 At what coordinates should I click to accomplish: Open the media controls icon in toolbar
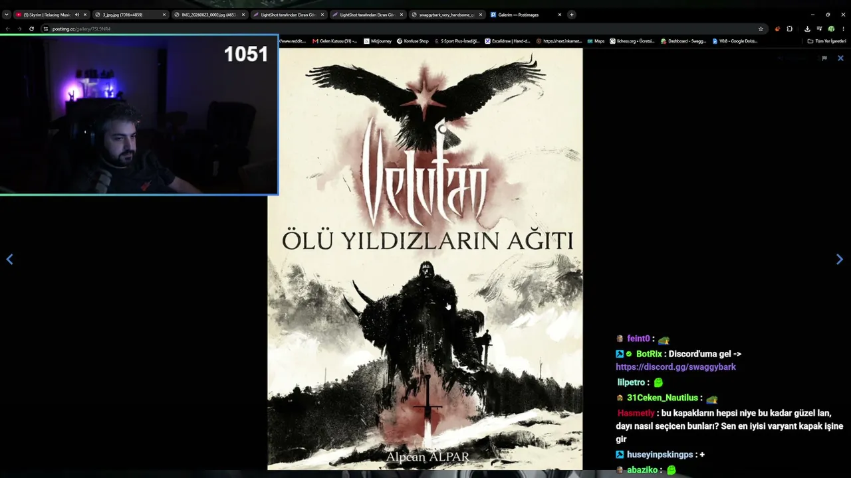tap(819, 29)
